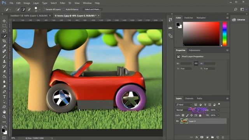The image size is (249, 140).
Task: Click the Add Layer Mask icon
Action: point(202,137)
